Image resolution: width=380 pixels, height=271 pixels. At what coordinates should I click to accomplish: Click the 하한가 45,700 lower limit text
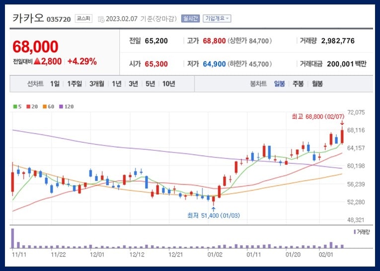coord(250,64)
